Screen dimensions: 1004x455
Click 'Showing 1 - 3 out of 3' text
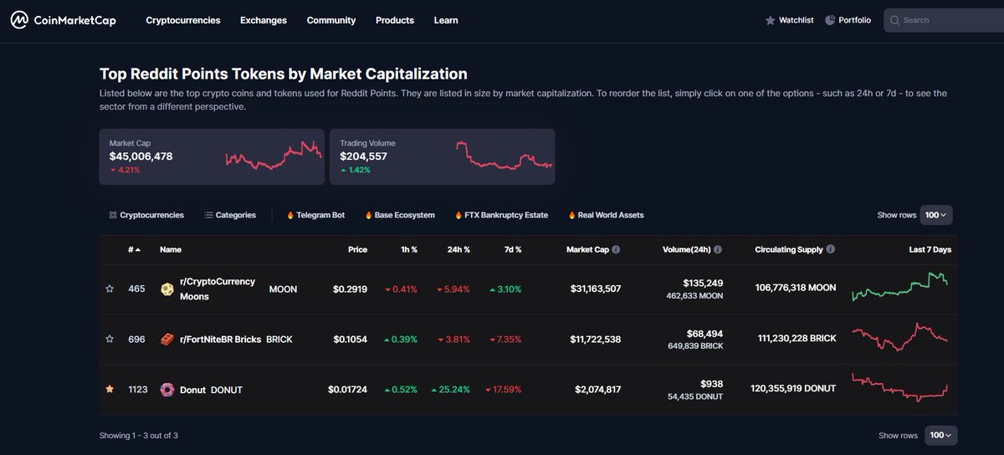coord(139,436)
